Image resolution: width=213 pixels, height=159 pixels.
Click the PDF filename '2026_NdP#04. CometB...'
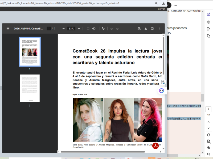28,29
